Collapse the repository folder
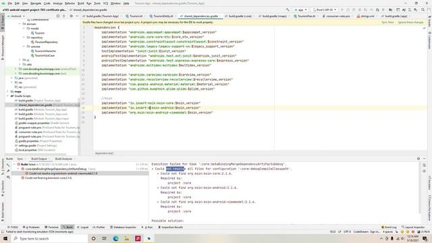The image size is (432, 243). pyautogui.click(x=24, y=38)
